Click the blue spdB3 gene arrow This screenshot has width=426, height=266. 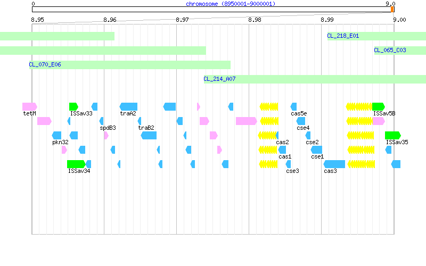[101, 121]
